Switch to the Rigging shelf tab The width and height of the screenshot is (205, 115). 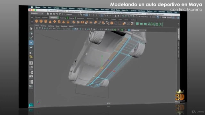(71, 18)
